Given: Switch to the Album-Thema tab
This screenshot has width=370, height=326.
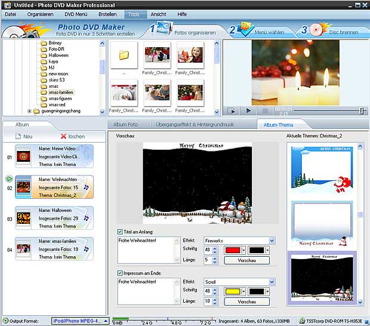Looking at the screenshot, I should [278, 125].
